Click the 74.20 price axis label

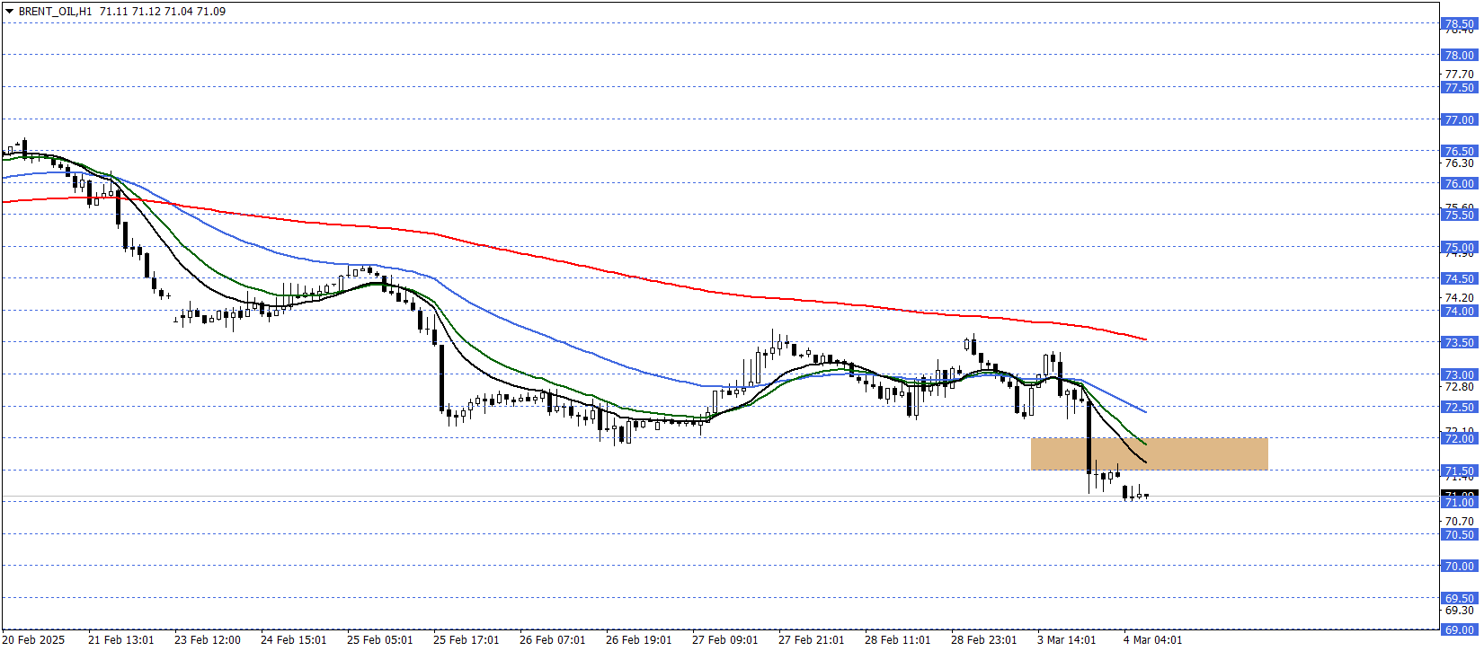pyautogui.click(x=1459, y=298)
